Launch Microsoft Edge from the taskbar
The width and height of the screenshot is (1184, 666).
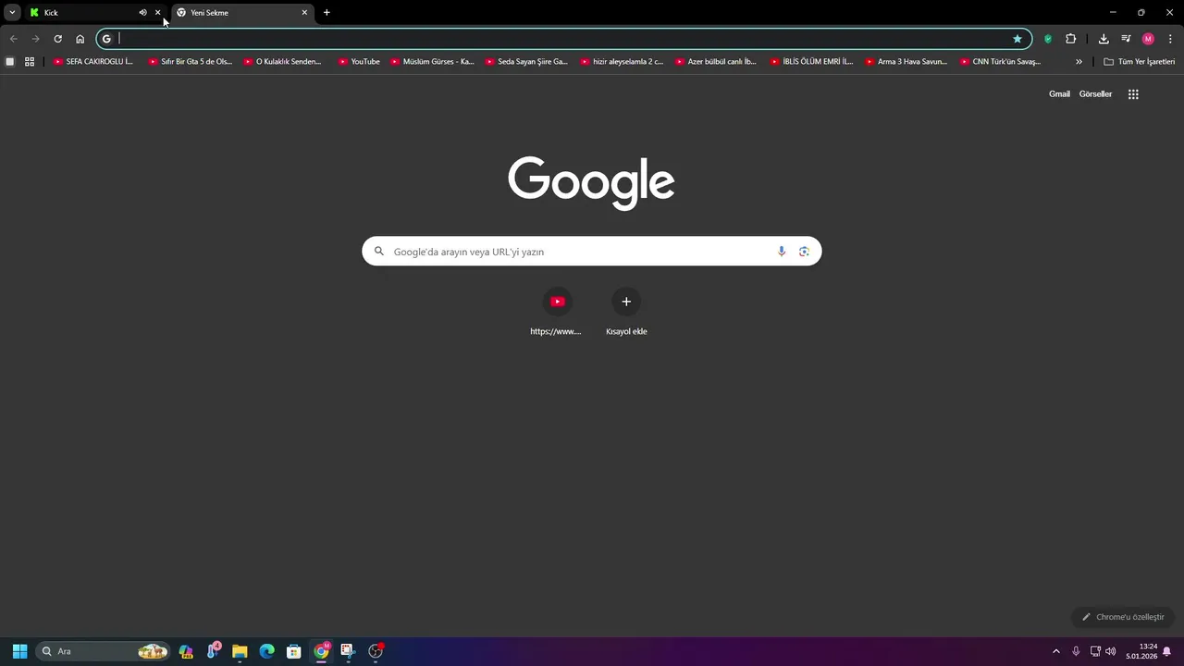click(x=266, y=651)
